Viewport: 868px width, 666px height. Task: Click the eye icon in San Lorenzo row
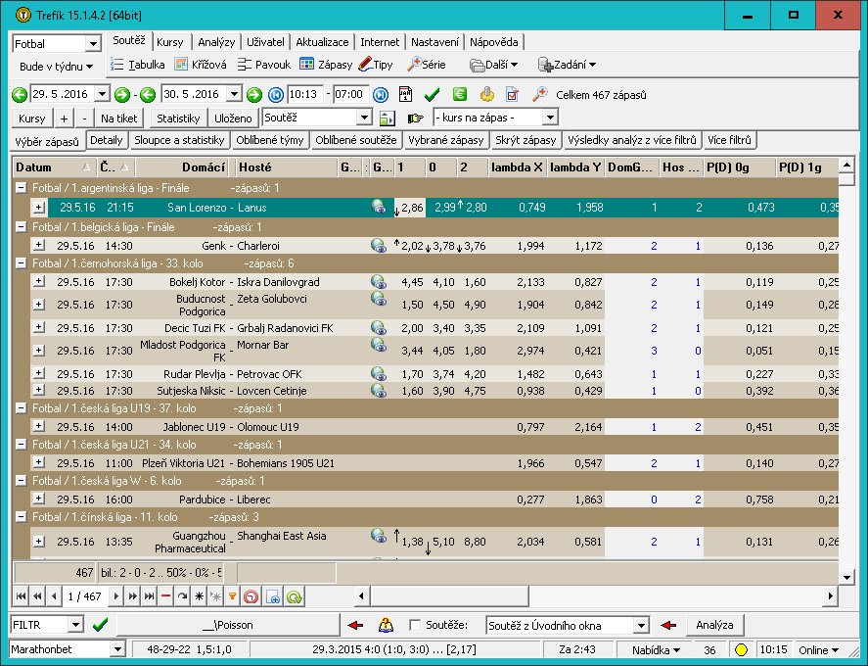point(379,208)
